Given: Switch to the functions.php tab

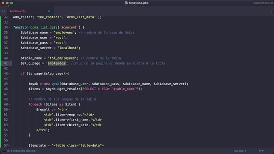Looking at the screenshot, I should (x=18, y=11).
